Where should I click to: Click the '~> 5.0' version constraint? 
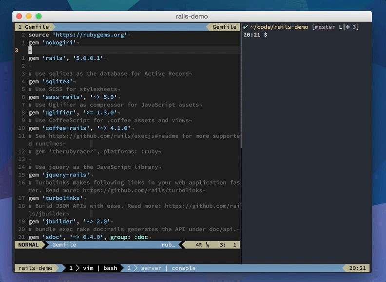click(103, 97)
